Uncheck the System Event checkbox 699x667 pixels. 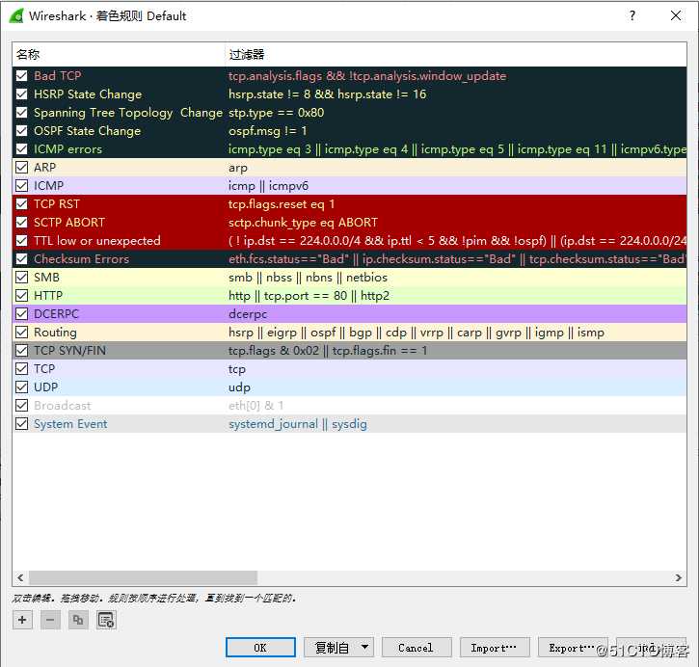coord(22,423)
